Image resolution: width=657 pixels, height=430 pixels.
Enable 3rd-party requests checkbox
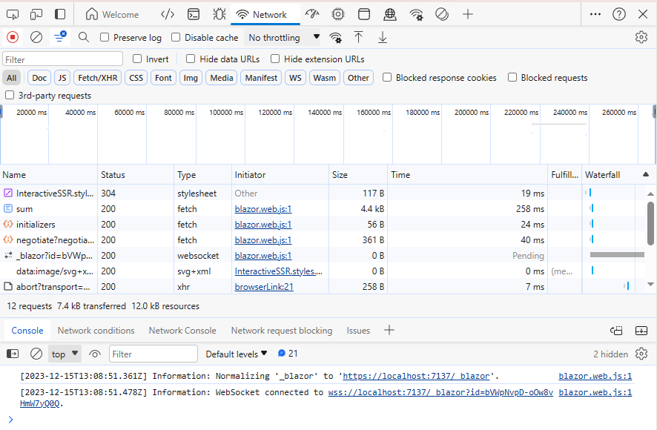point(9,96)
